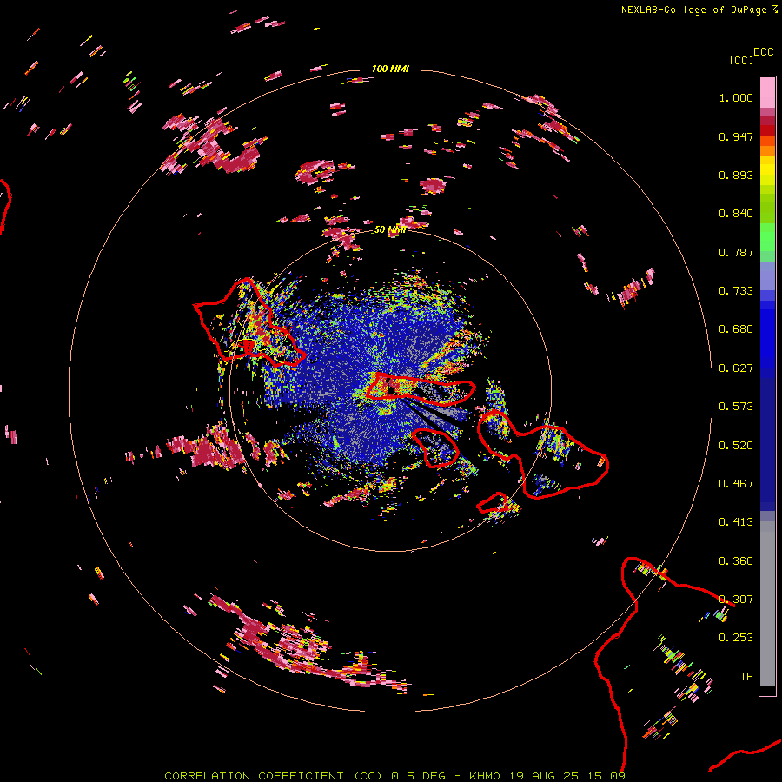782x782 pixels.
Task: Click the bright green segment of the color bar
Action: click(767, 237)
